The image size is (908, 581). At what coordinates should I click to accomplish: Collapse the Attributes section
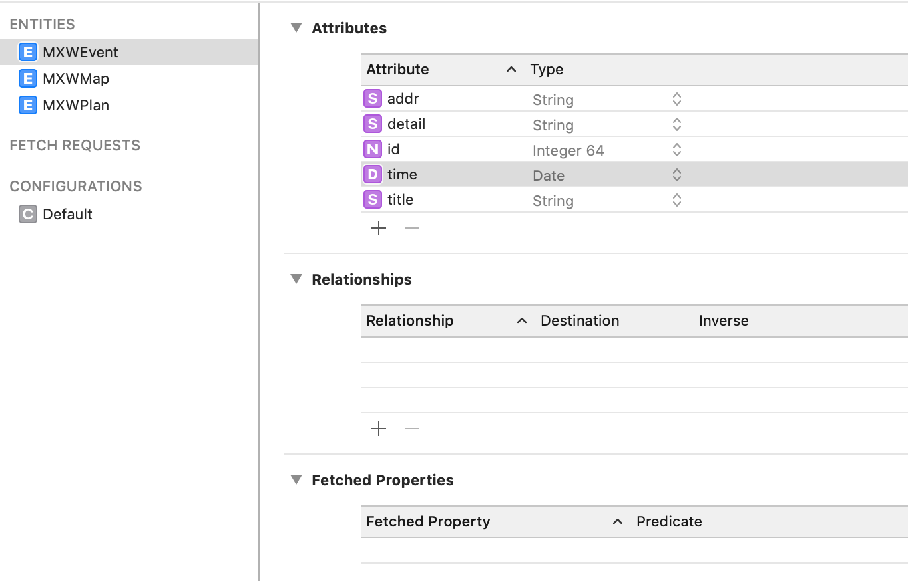pyautogui.click(x=296, y=27)
